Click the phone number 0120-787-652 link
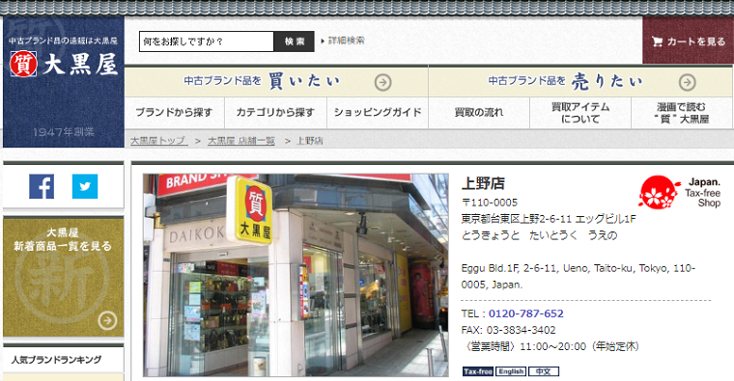The height and width of the screenshot is (381, 734). pyautogui.click(x=526, y=313)
